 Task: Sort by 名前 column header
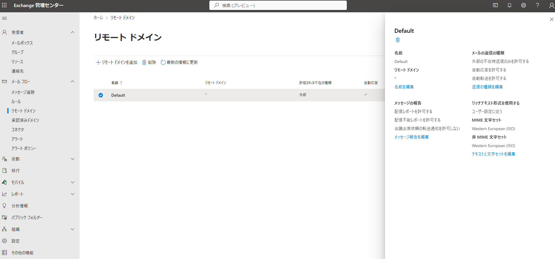(x=115, y=83)
